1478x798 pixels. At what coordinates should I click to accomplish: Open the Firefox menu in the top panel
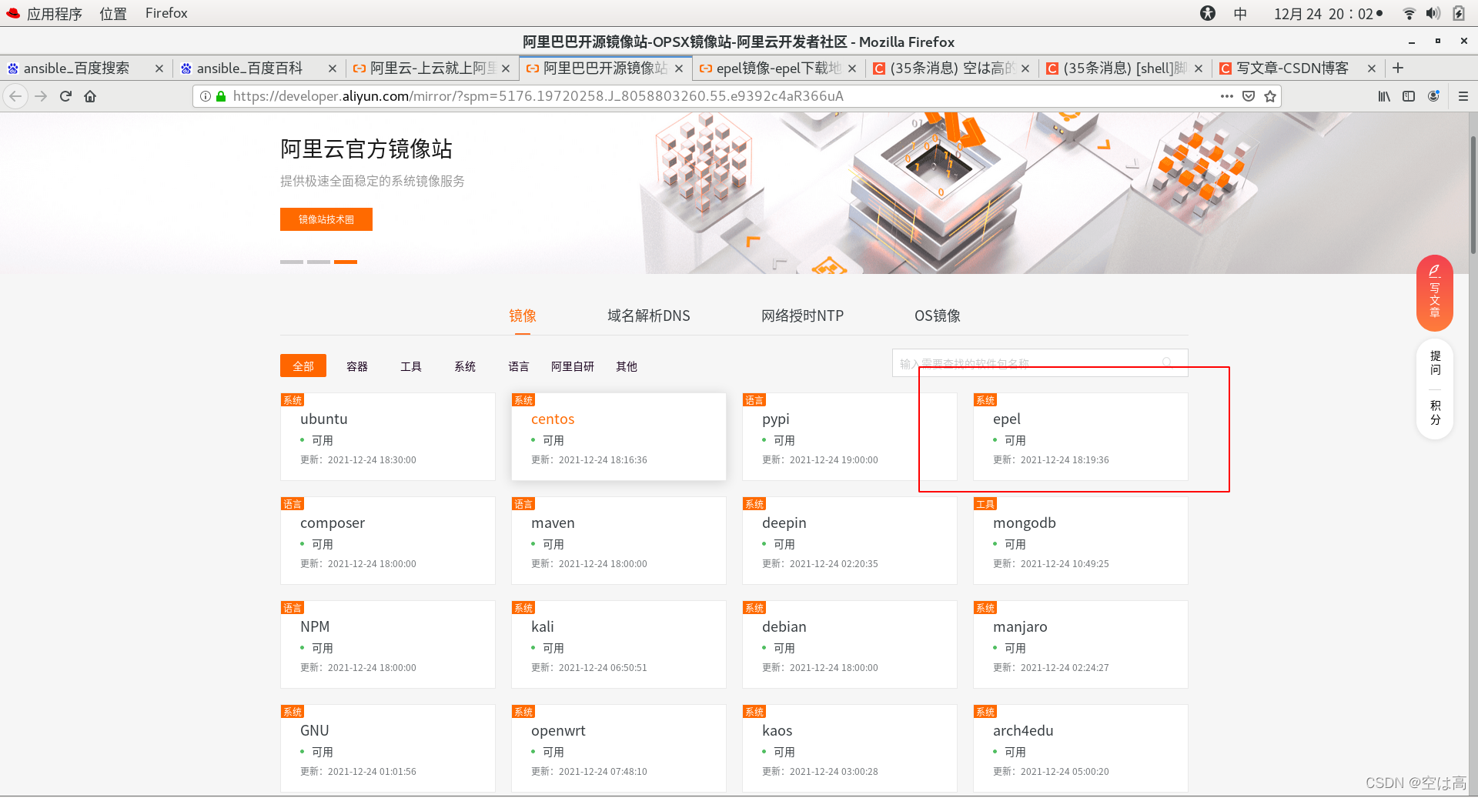(x=166, y=13)
